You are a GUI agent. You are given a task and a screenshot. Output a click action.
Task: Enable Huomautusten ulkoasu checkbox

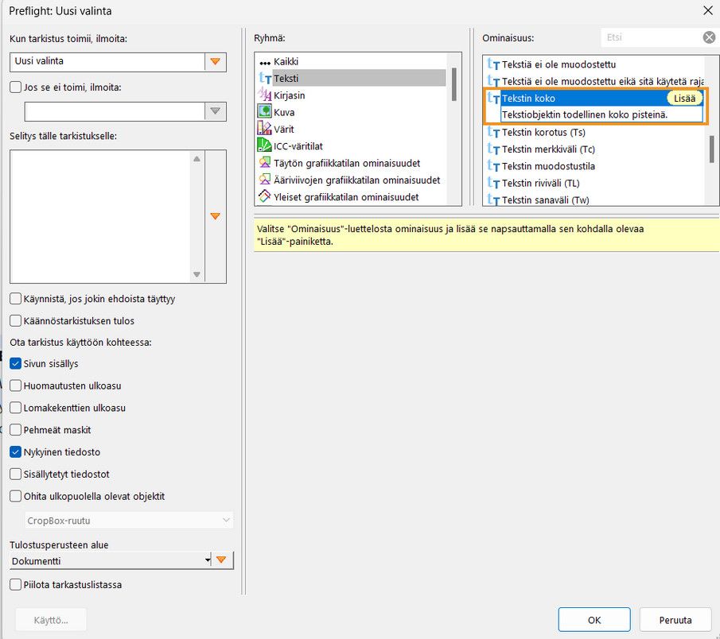(15, 385)
